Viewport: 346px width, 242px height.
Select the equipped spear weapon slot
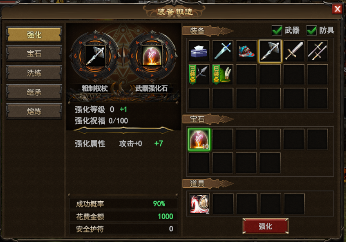(199, 74)
